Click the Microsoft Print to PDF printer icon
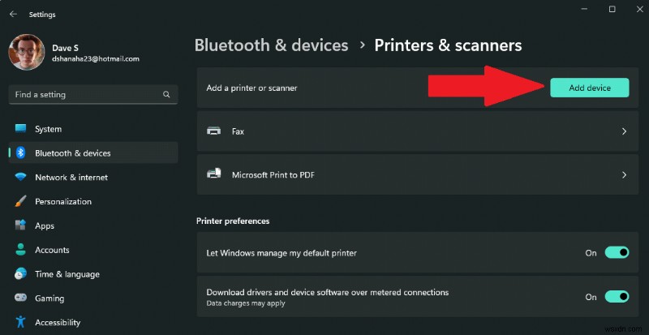 click(214, 174)
